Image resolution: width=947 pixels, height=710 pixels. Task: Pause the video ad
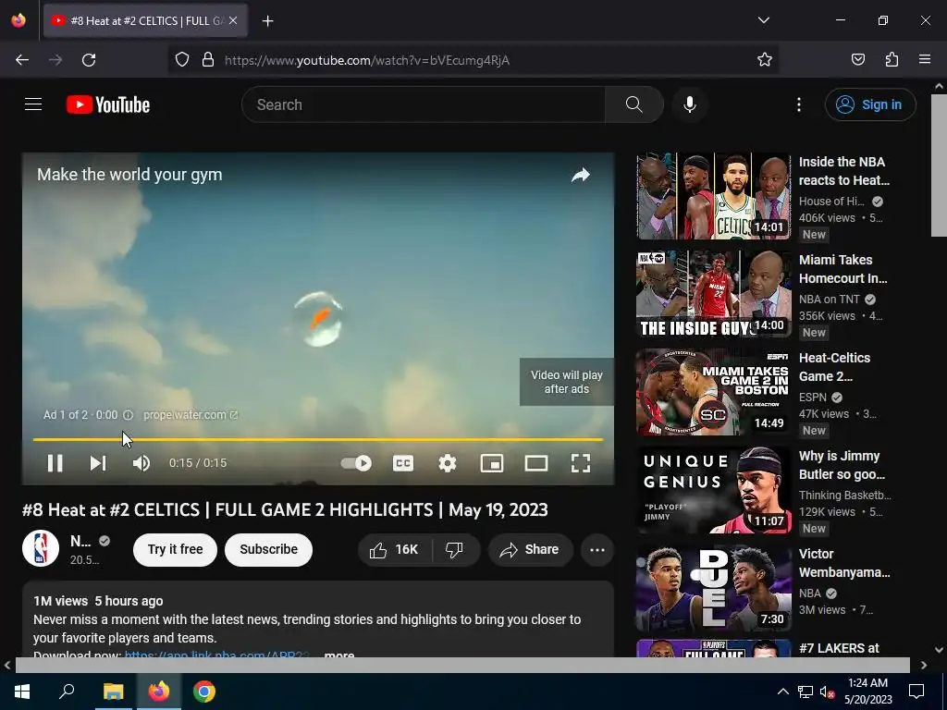pyautogui.click(x=55, y=463)
